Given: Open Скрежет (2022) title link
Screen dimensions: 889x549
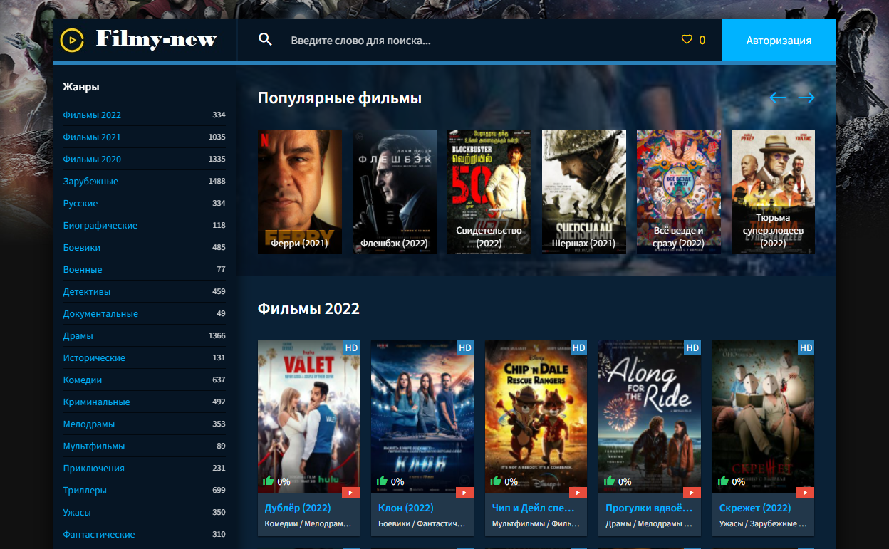Looking at the screenshot, I should pyautogui.click(x=755, y=508).
